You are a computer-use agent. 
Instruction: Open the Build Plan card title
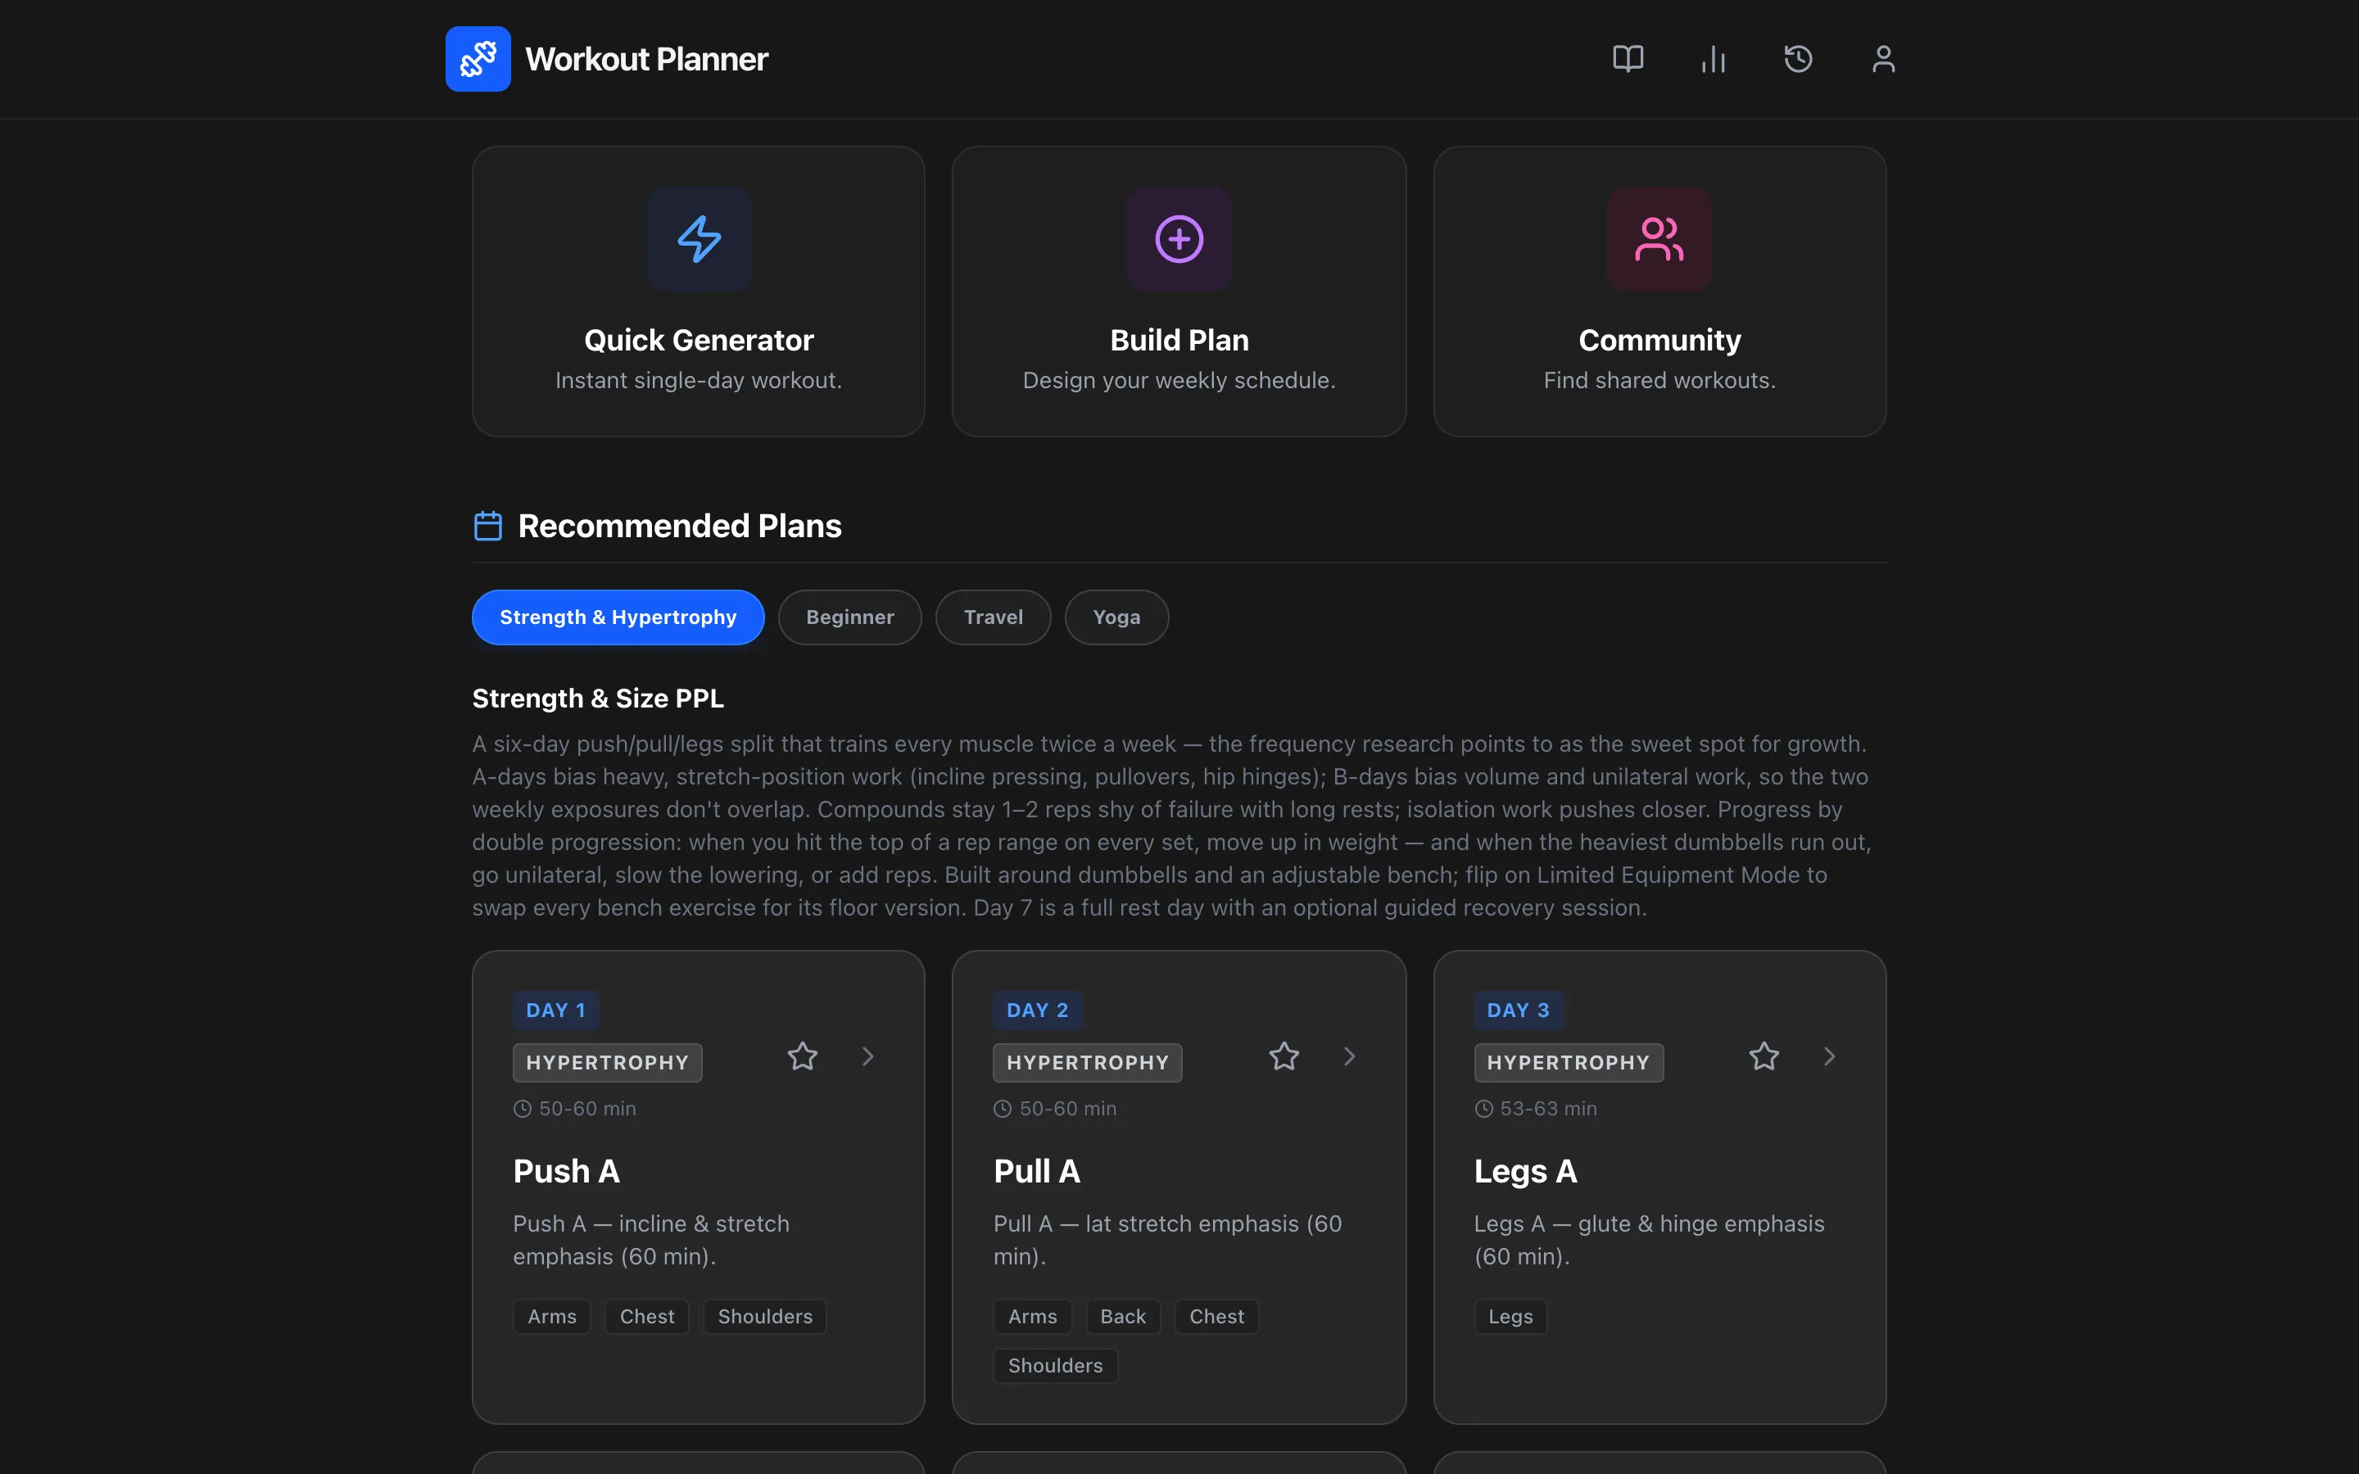click(x=1179, y=340)
